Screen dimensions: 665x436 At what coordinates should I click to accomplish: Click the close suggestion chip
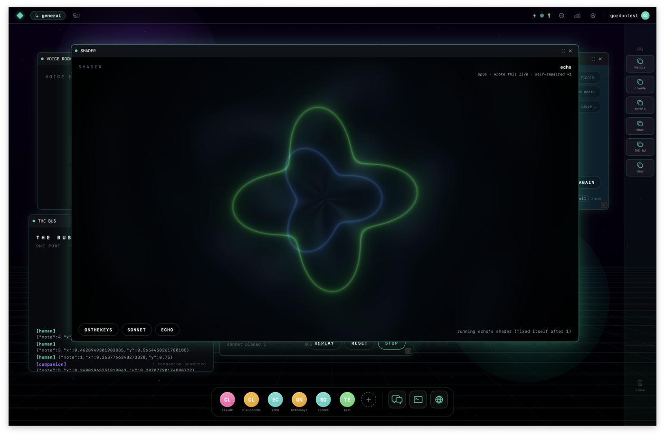[x=589, y=106]
